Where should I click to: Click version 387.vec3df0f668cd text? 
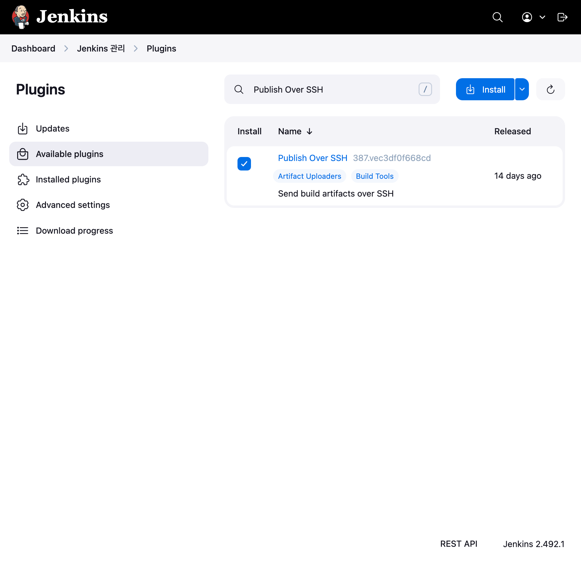pos(392,158)
